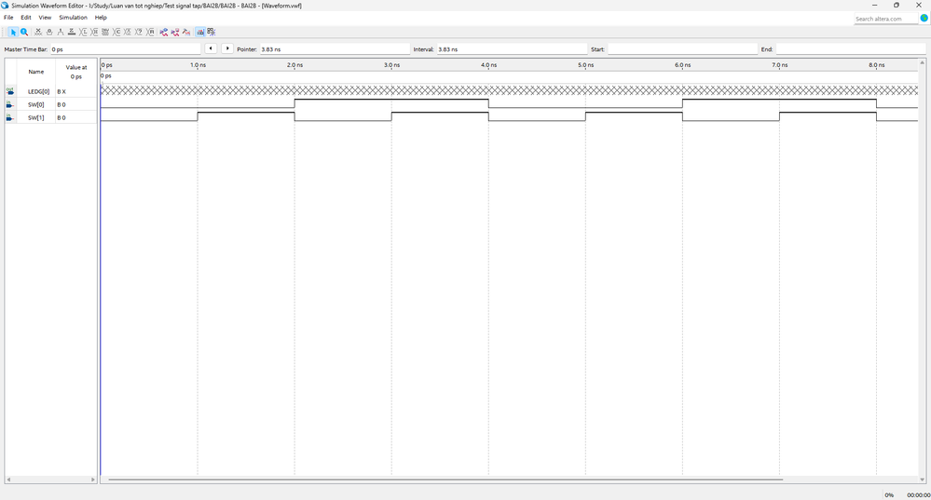Viewport: 931px width, 500px height.
Task: Open the Help menu
Action: [x=101, y=18]
